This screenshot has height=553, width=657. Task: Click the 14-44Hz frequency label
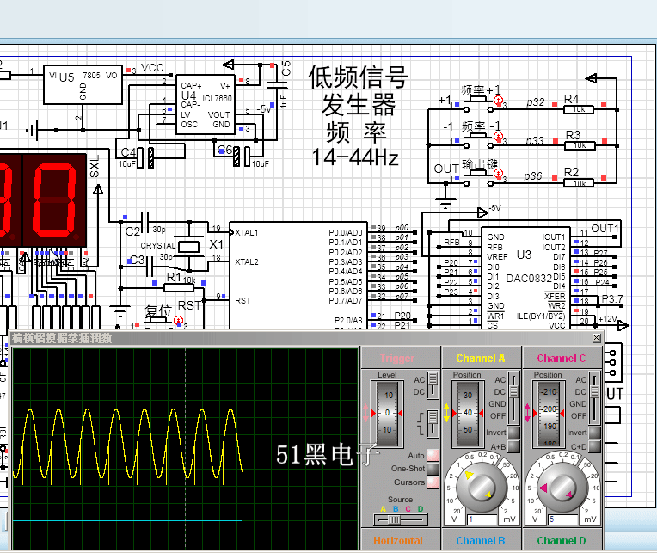click(355, 158)
